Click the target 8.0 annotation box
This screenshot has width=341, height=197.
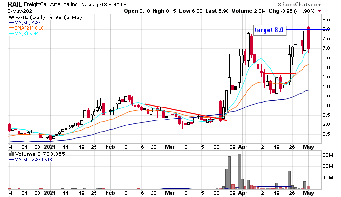pyautogui.click(x=269, y=30)
